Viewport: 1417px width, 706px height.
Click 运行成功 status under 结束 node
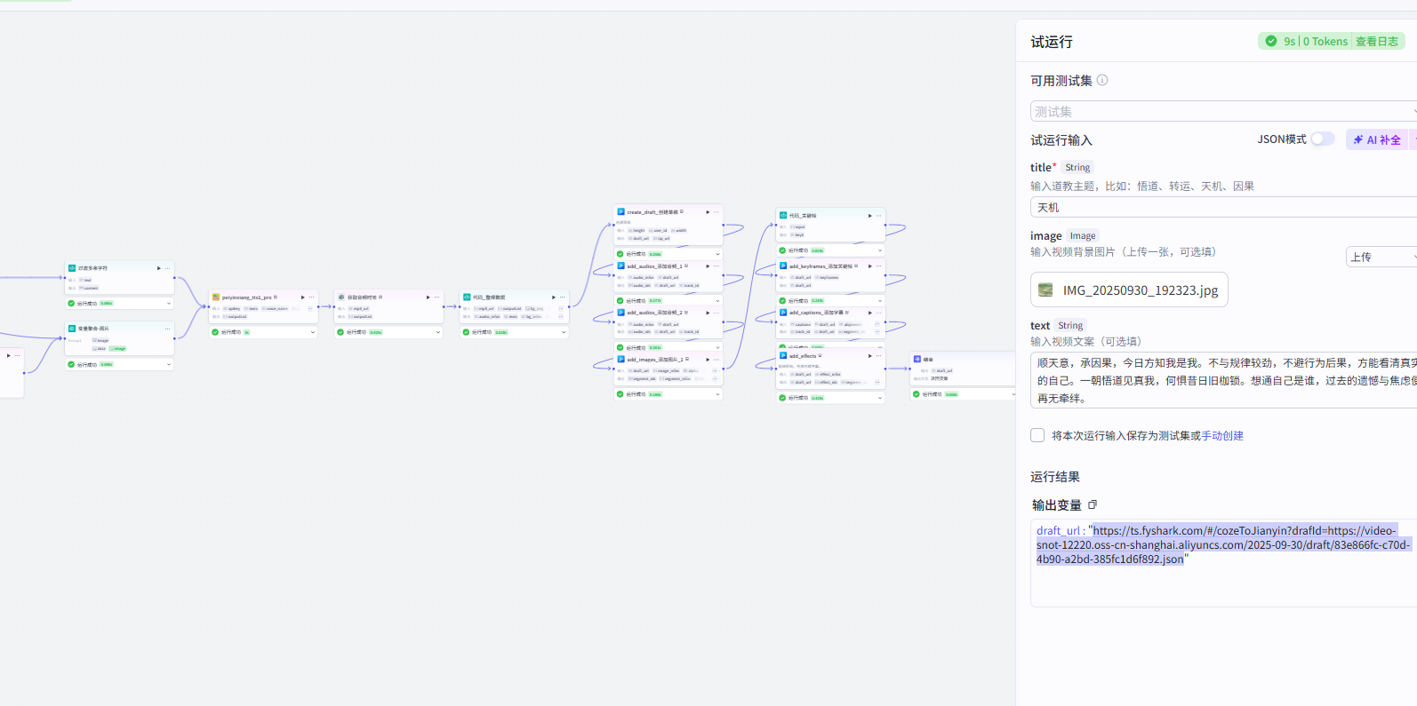tap(933, 394)
